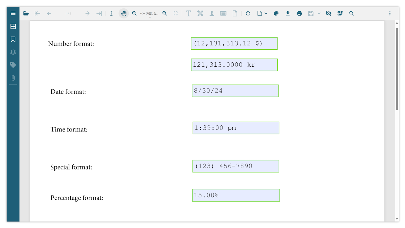Go to first page arrow

[x=37, y=13]
